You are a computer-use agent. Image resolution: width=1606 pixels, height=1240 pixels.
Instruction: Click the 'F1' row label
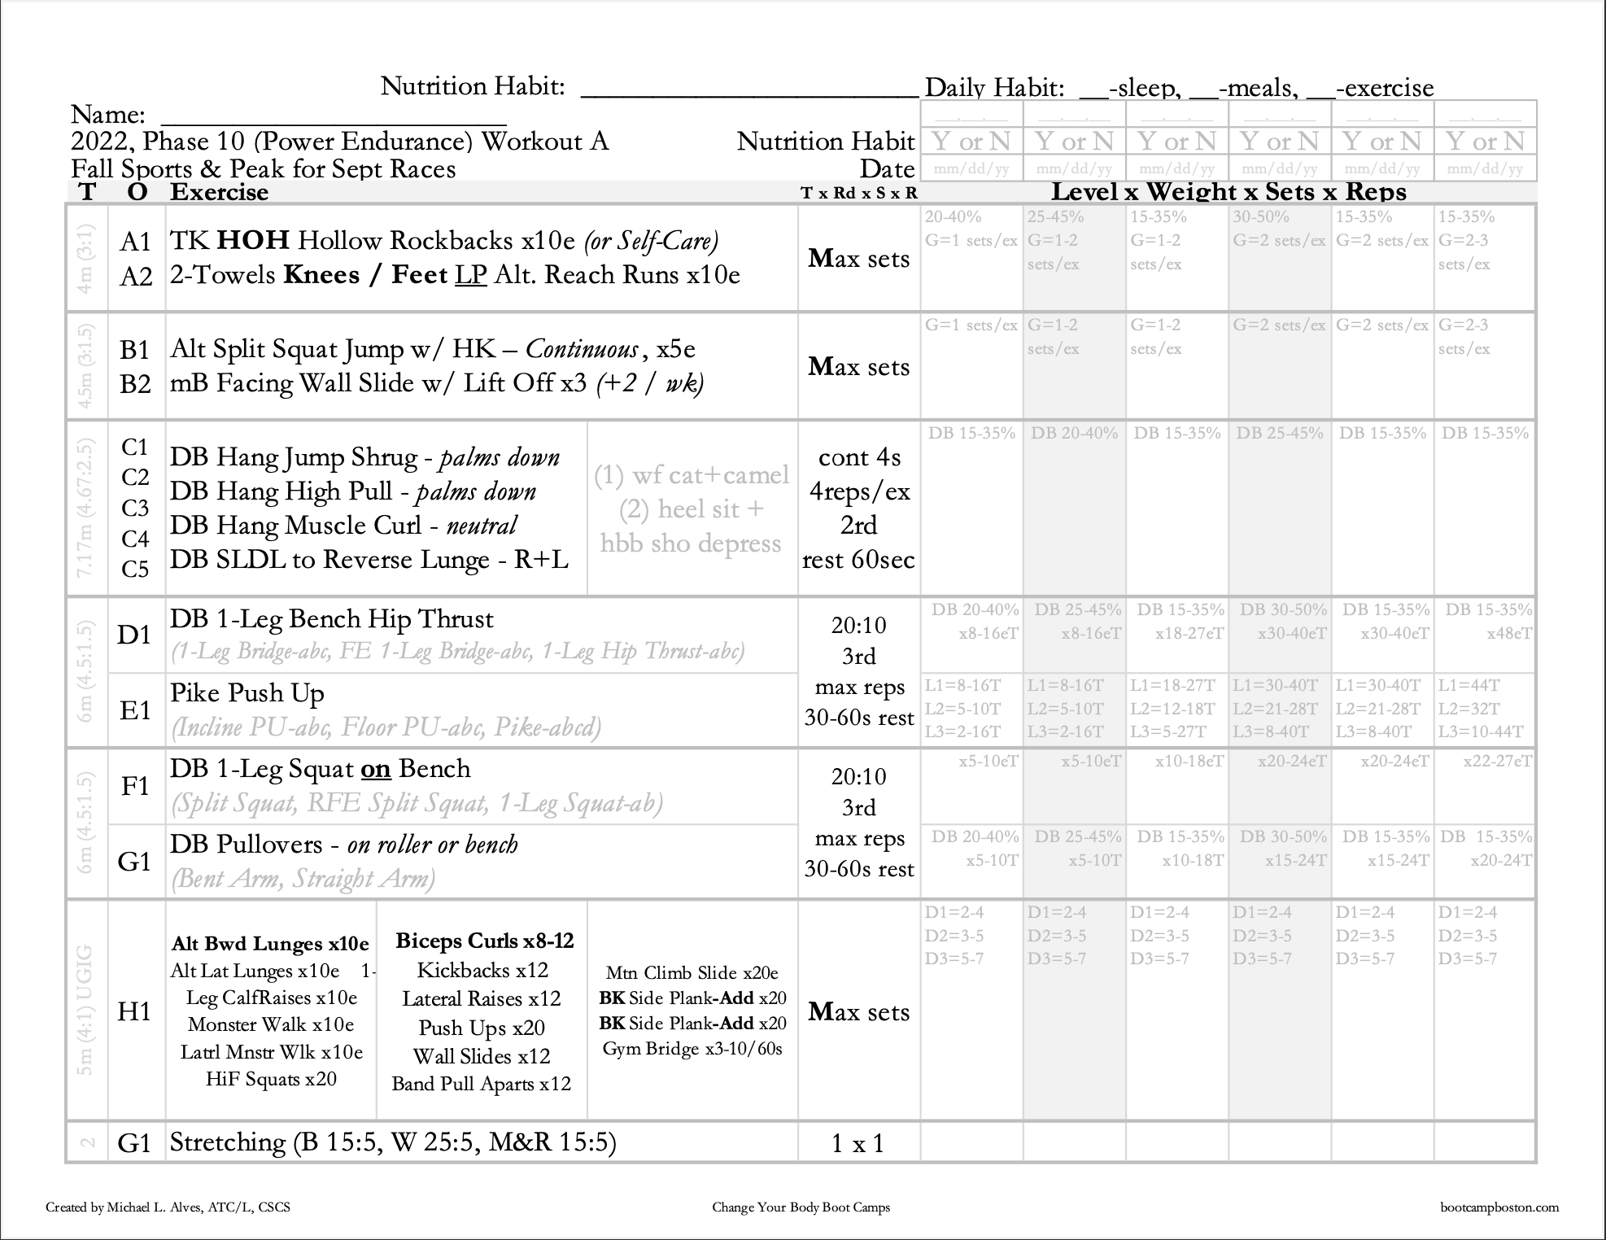[135, 786]
